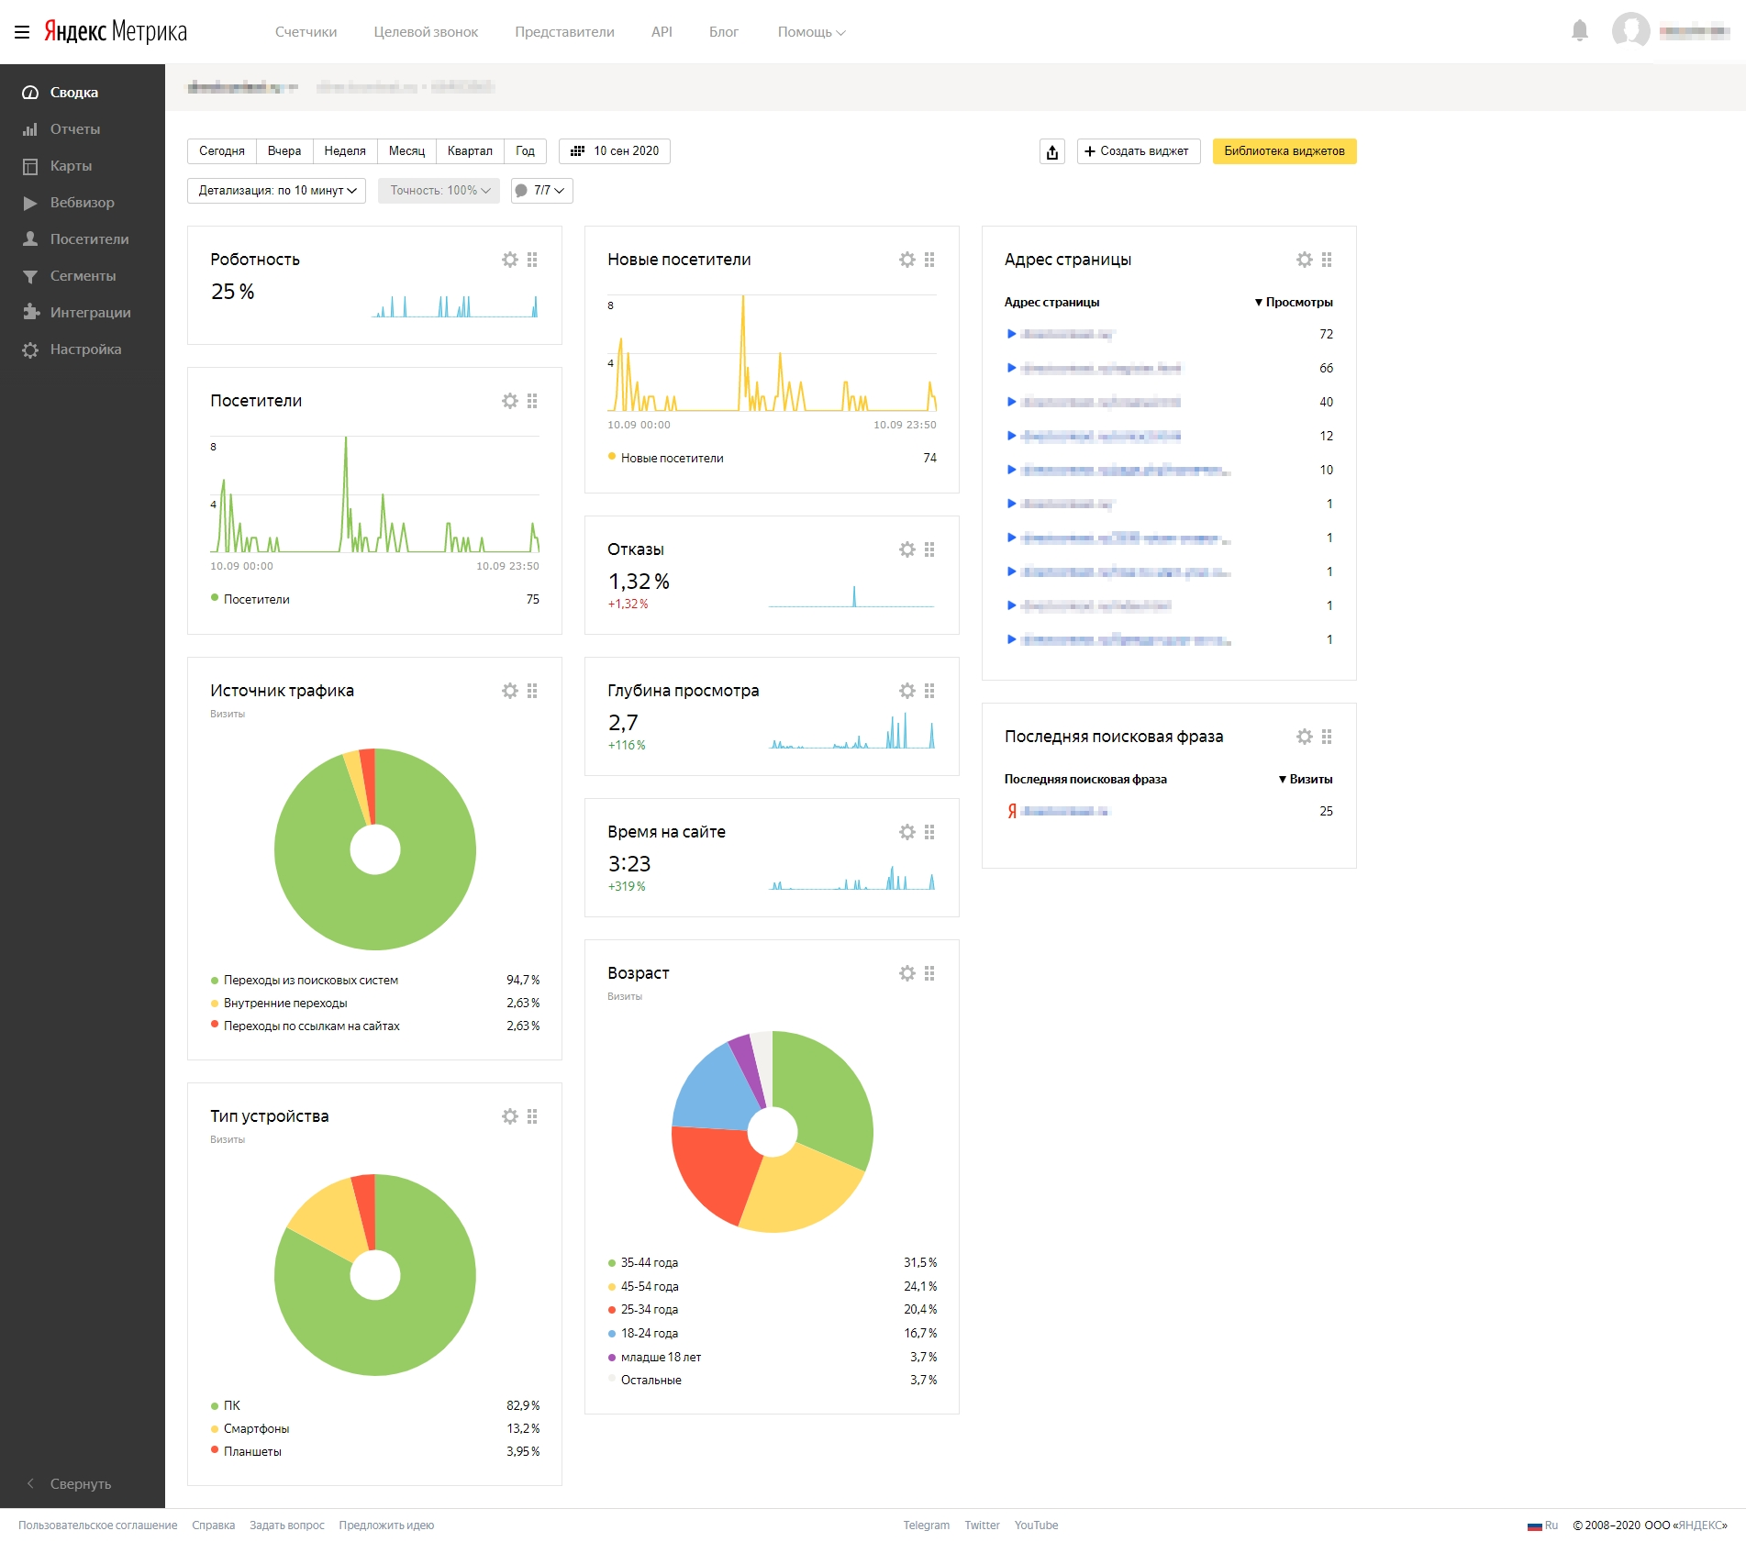Expand the Детализация dropdown
The width and height of the screenshot is (1746, 1542).
point(276,191)
